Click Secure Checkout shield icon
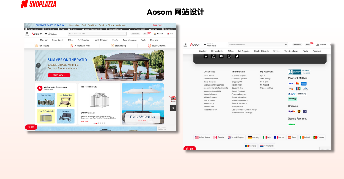The image size is (344, 179). coord(150,45)
